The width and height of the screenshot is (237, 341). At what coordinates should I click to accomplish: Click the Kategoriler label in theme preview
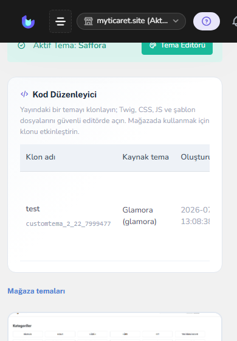(22, 326)
